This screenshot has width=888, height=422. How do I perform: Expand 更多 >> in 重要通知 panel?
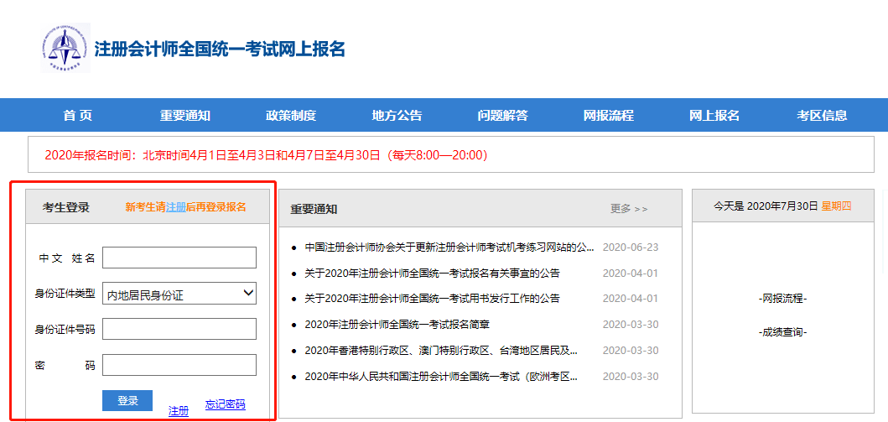pyautogui.click(x=629, y=209)
